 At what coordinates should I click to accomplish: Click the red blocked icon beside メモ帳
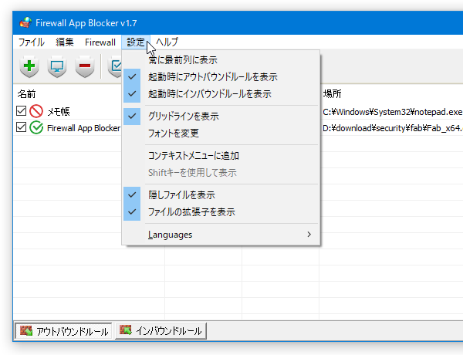click(36, 111)
